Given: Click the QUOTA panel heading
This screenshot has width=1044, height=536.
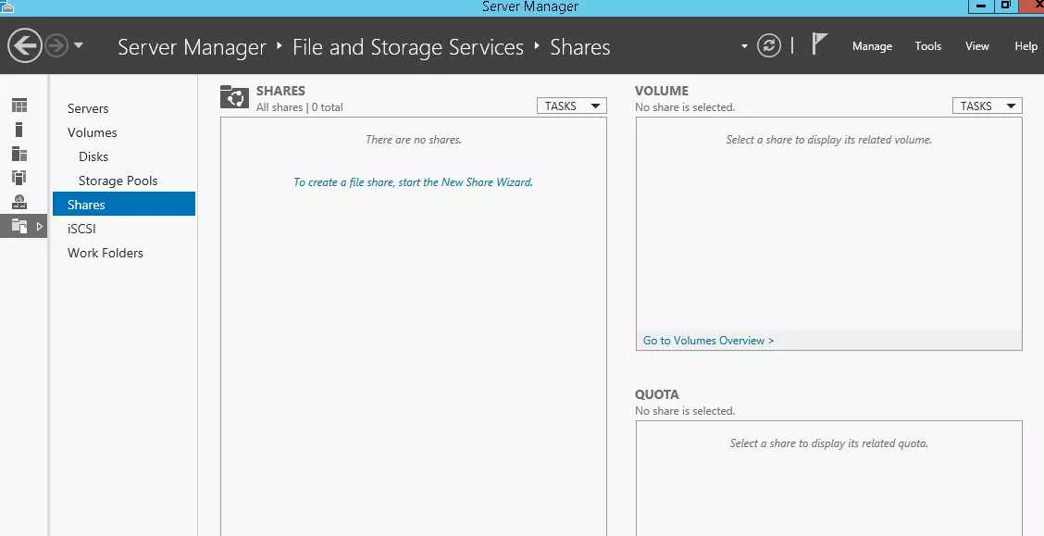Looking at the screenshot, I should pos(656,394).
